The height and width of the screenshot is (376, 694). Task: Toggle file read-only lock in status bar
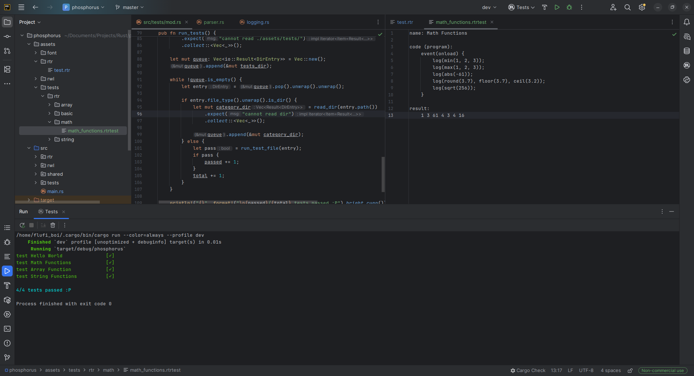[x=630, y=371]
